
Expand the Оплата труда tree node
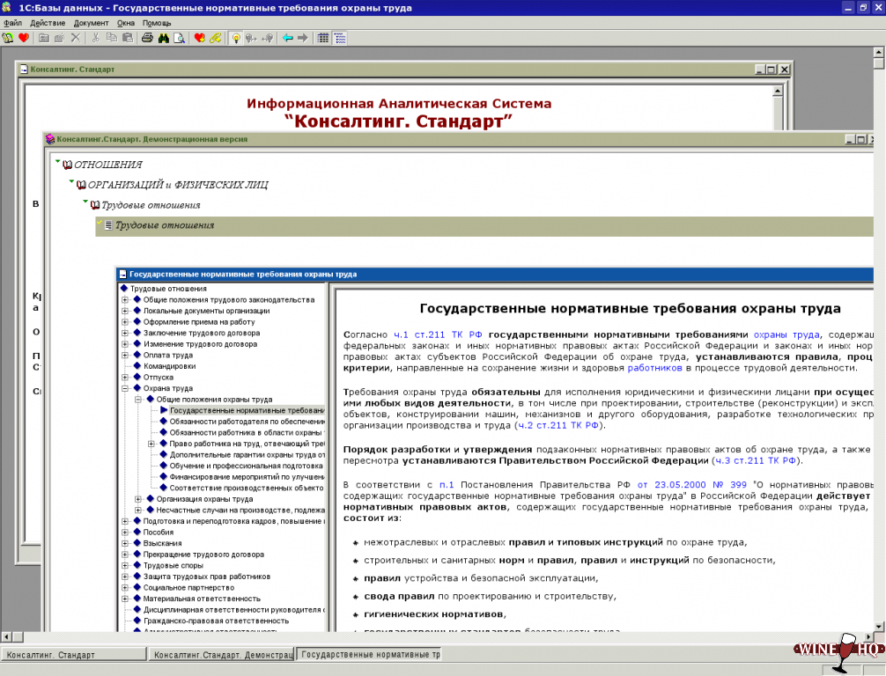click(x=125, y=355)
